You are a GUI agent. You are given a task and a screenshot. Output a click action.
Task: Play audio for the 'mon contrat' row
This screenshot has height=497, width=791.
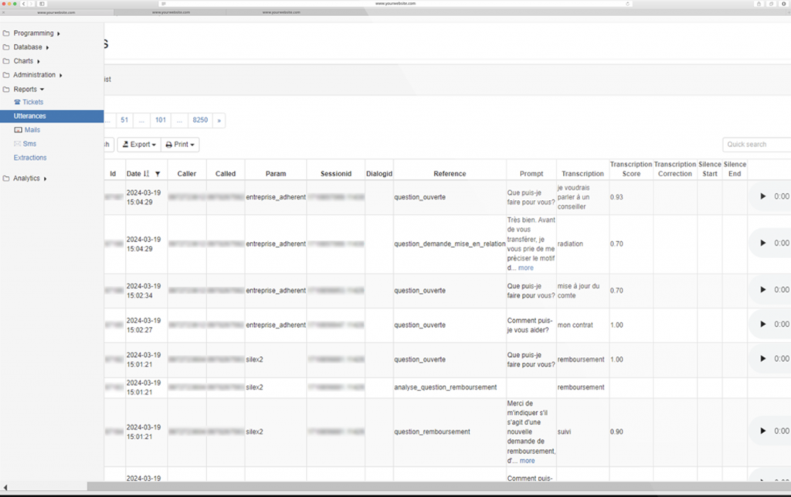coord(763,325)
